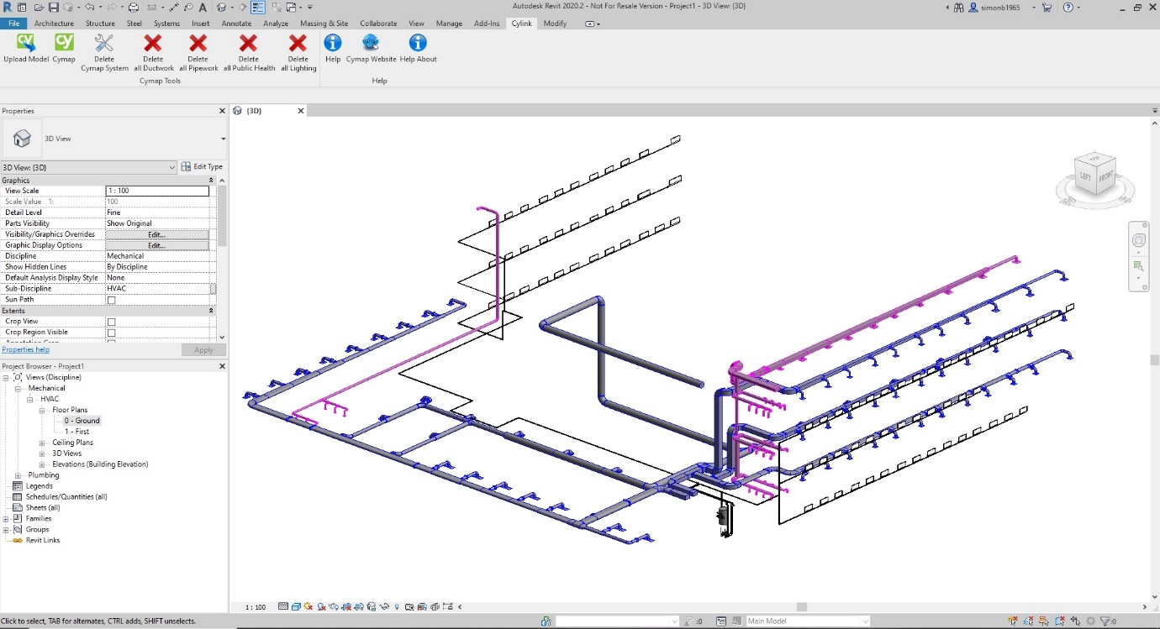Open the Cymap Website icon
The width and height of the screenshot is (1160, 629).
pos(371,43)
